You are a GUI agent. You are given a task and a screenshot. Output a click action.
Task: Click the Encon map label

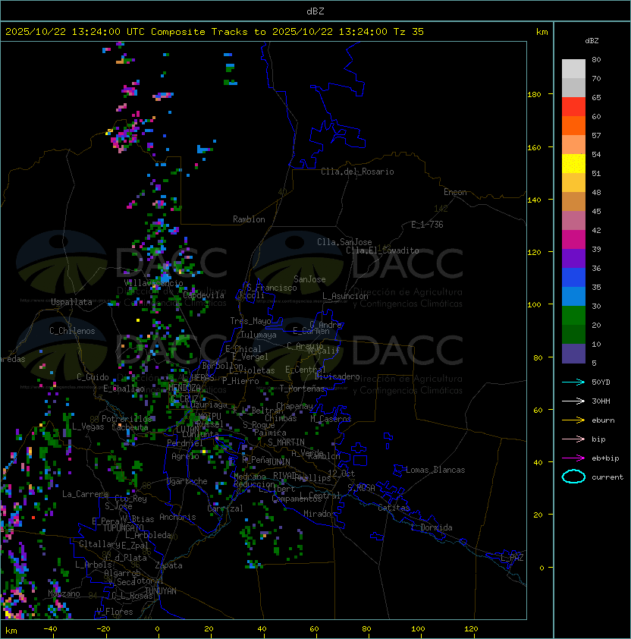click(455, 192)
